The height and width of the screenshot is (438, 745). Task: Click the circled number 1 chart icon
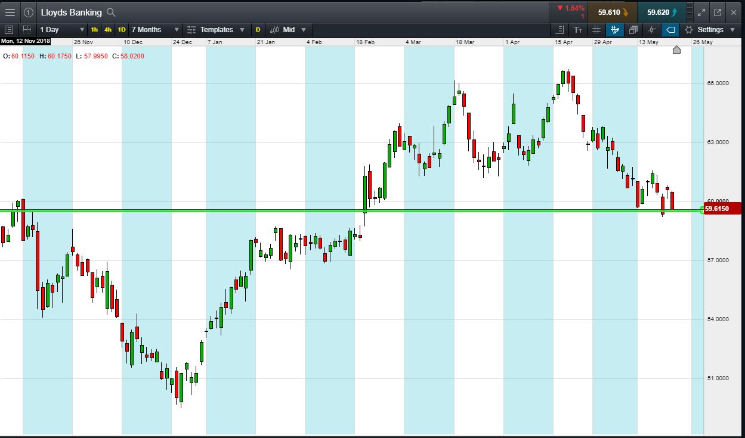(x=28, y=12)
